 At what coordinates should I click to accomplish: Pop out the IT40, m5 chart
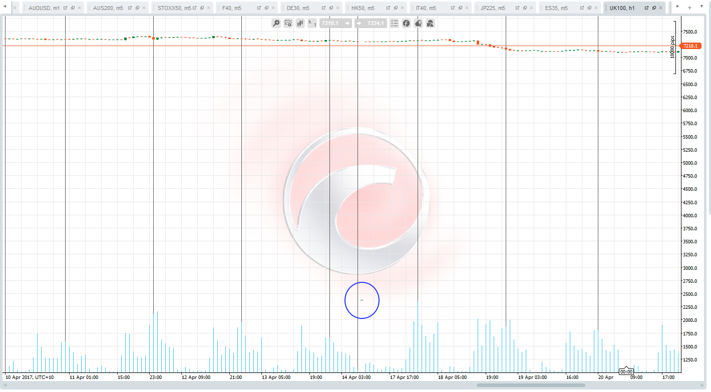pyautogui.click(x=453, y=8)
